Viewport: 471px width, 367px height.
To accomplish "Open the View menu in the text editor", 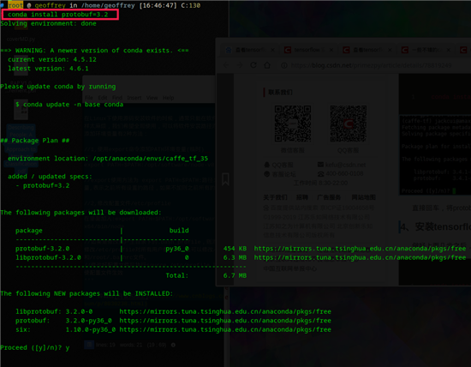I will (x=152, y=98).
